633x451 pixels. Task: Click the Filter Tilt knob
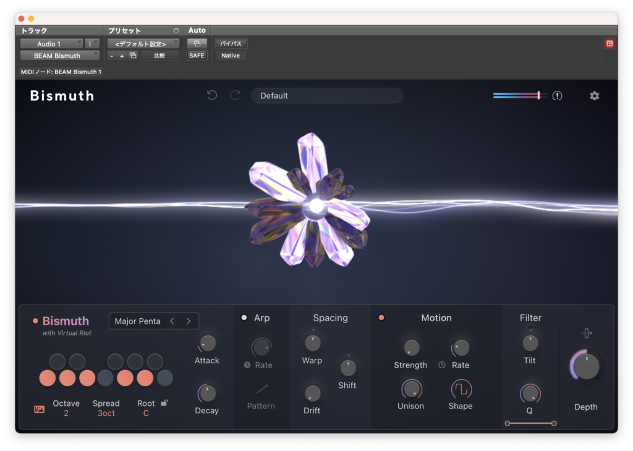click(530, 344)
